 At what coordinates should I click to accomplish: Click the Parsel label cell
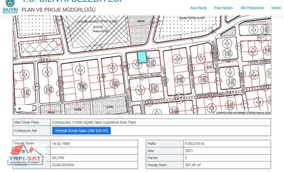[165, 158]
